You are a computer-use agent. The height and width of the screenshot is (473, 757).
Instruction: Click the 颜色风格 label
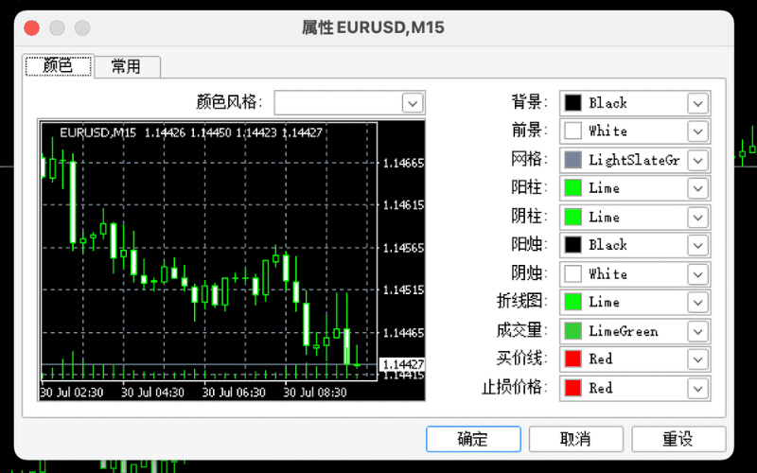(229, 102)
